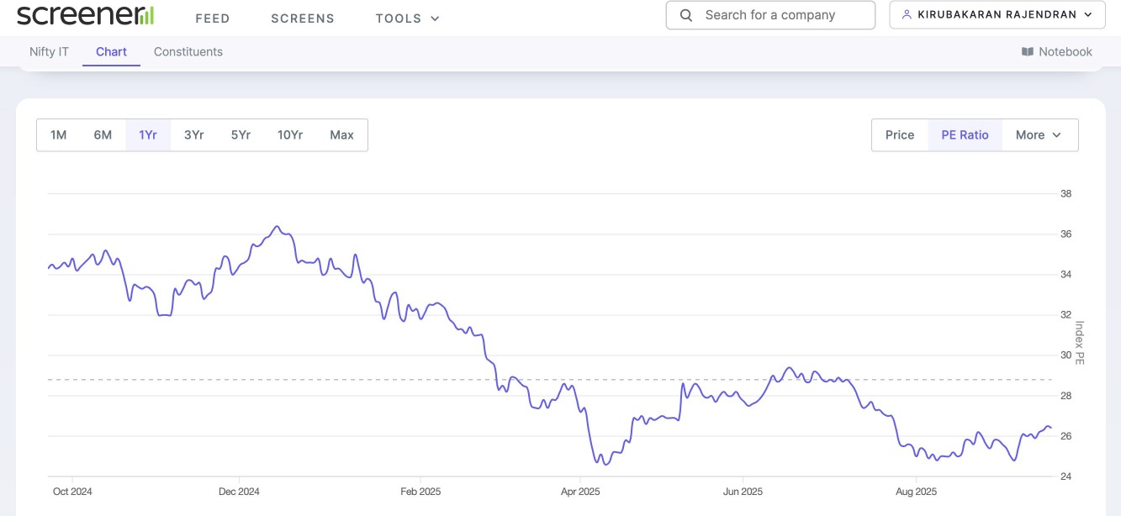The image size is (1121, 516).
Task: Click the Notebook book icon
Action: 1027,52
